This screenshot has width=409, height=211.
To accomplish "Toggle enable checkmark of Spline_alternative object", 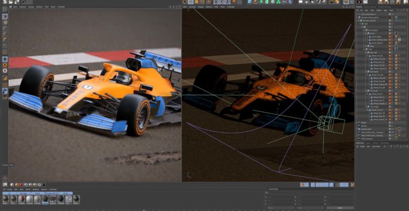I will click(394, 15).
